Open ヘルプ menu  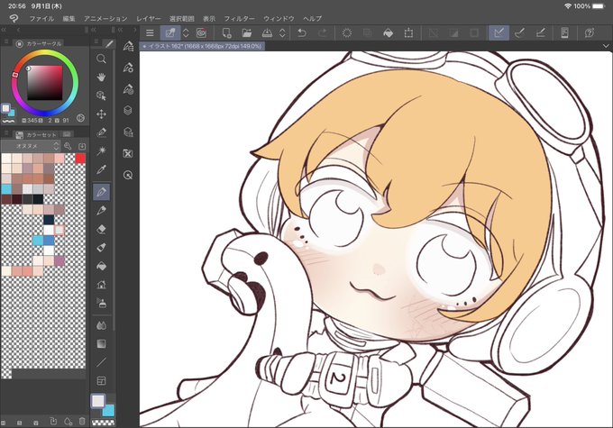(313, 18)
